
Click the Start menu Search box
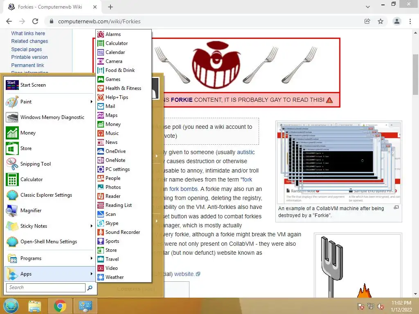[46, 287]
